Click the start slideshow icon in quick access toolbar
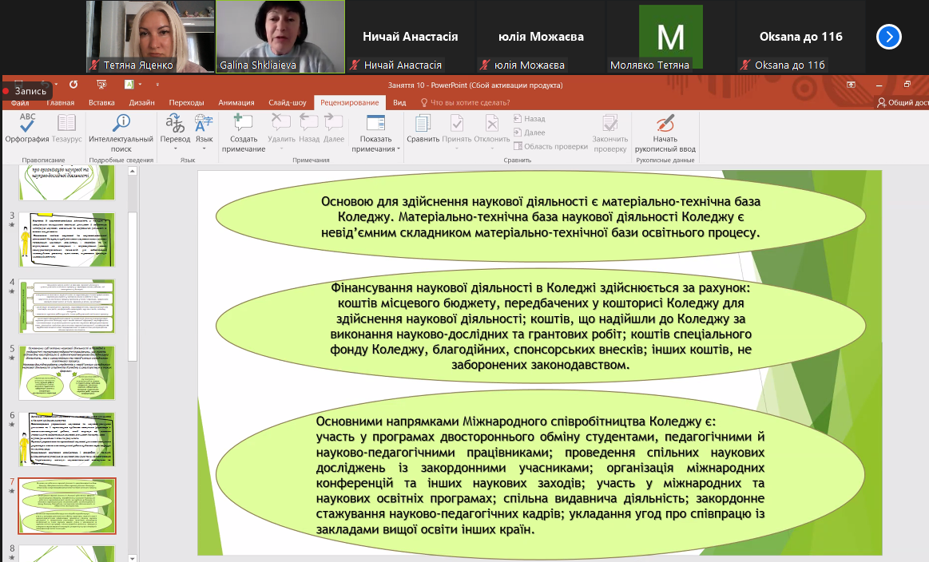 coord(101,84)
